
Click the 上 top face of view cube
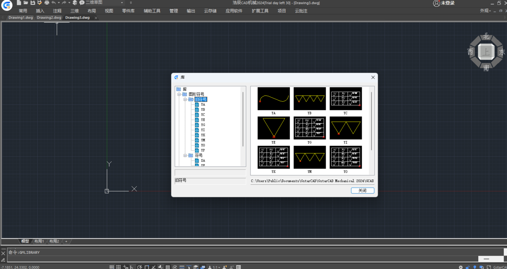coord(486,52)
